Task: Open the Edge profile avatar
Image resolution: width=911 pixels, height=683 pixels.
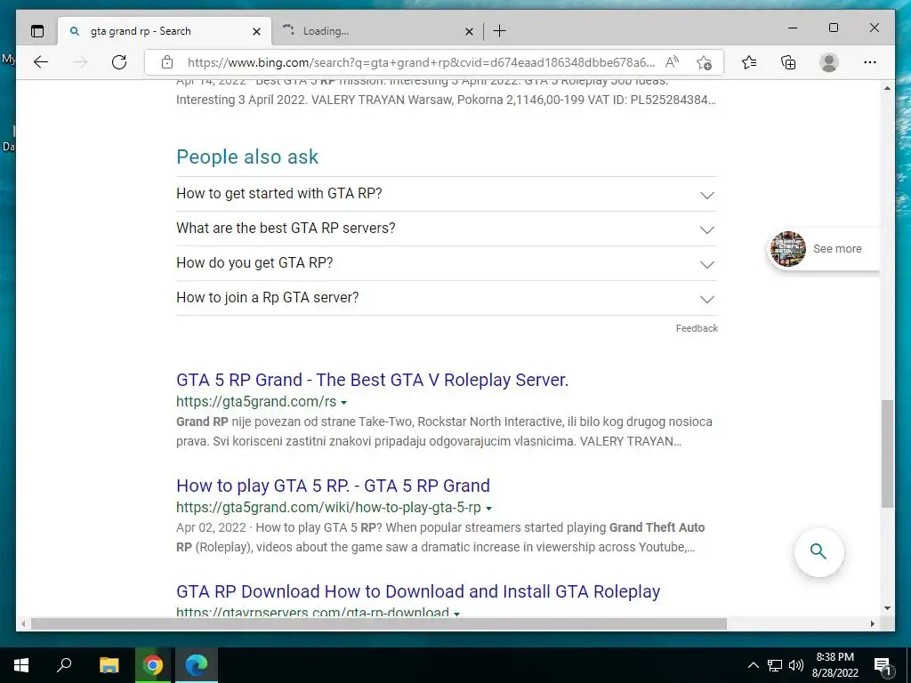Action: click(829, 62)
